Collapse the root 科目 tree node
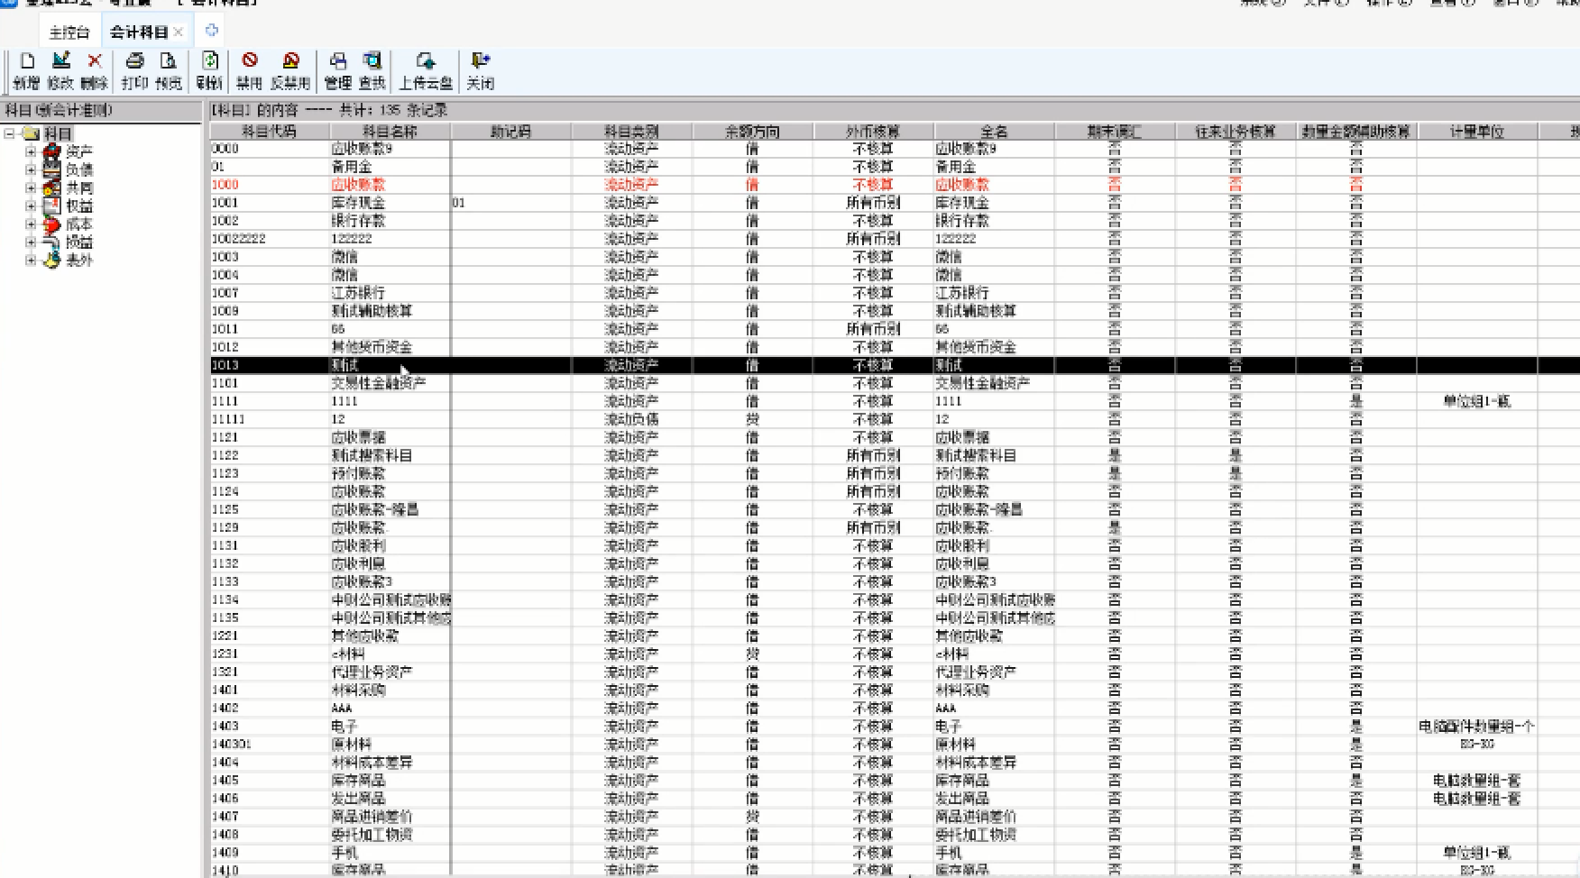This screenshot has height=878, width=1580. 10,133
